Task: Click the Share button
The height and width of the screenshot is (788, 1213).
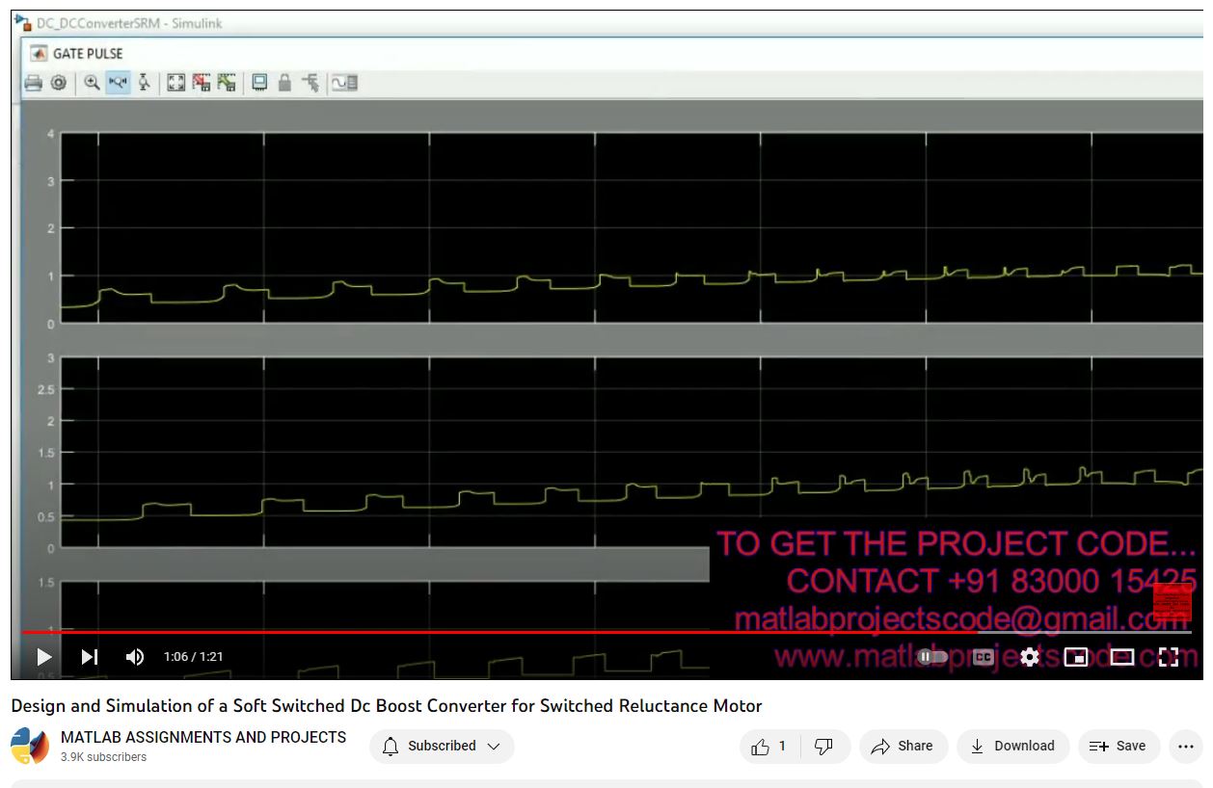Action: [902, 746]
